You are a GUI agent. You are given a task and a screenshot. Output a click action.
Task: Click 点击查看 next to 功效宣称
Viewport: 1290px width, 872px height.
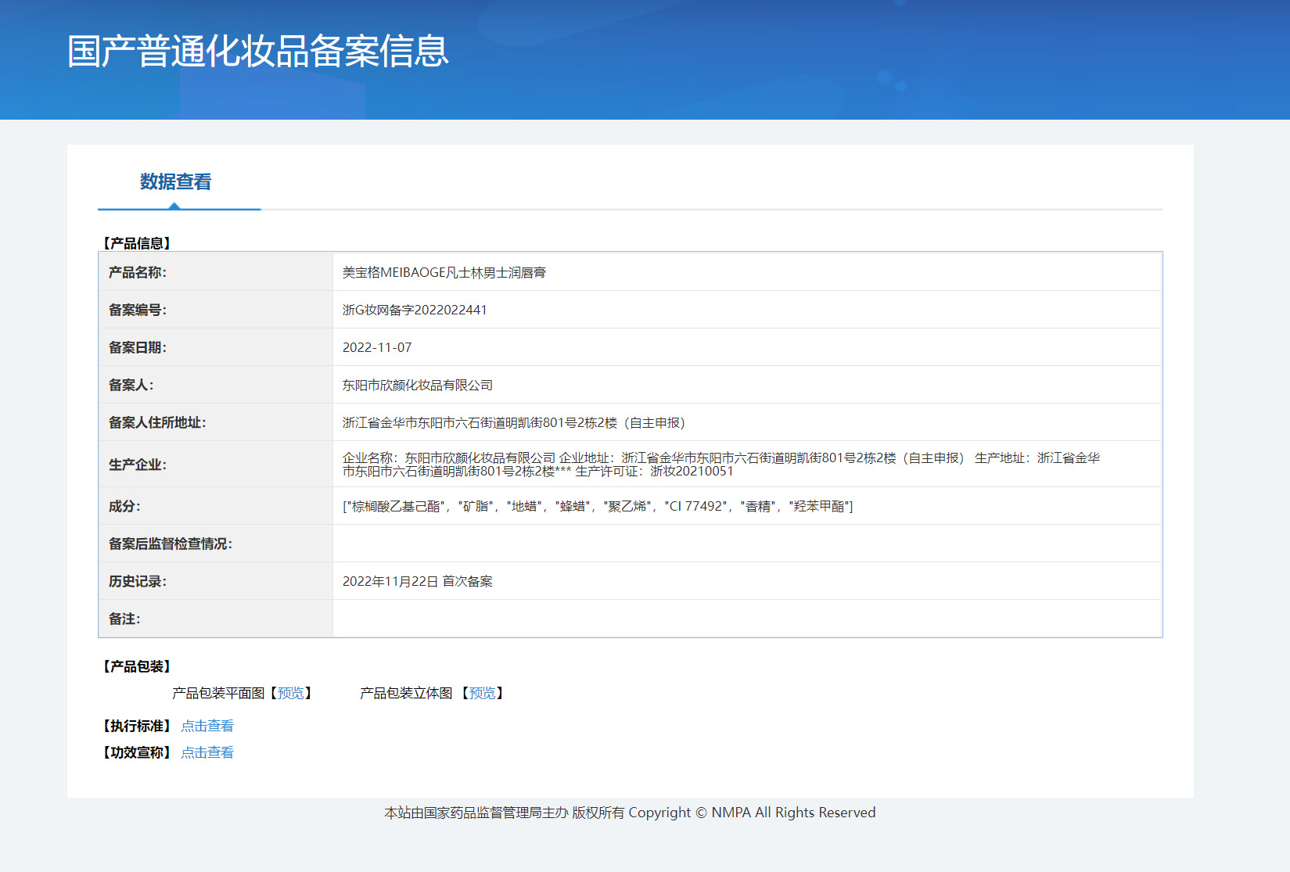click(207, 752)
